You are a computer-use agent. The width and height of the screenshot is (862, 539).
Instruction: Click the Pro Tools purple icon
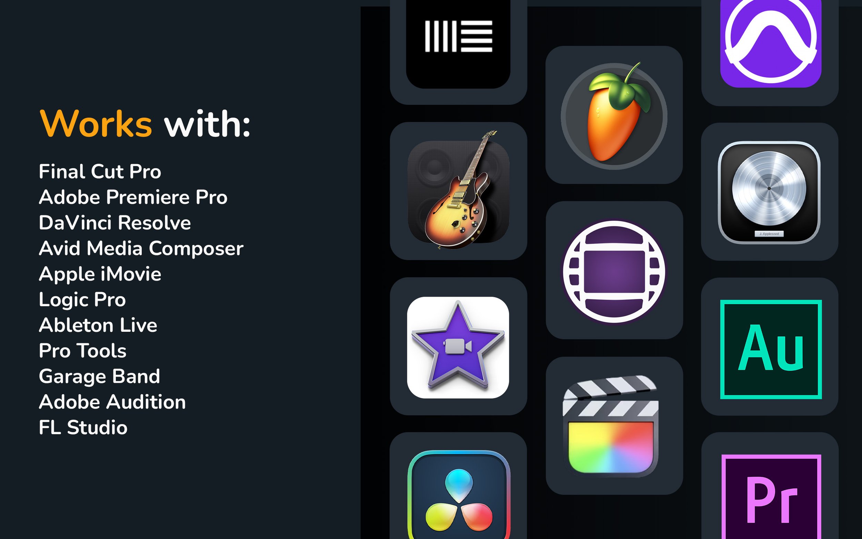point(771,43)
